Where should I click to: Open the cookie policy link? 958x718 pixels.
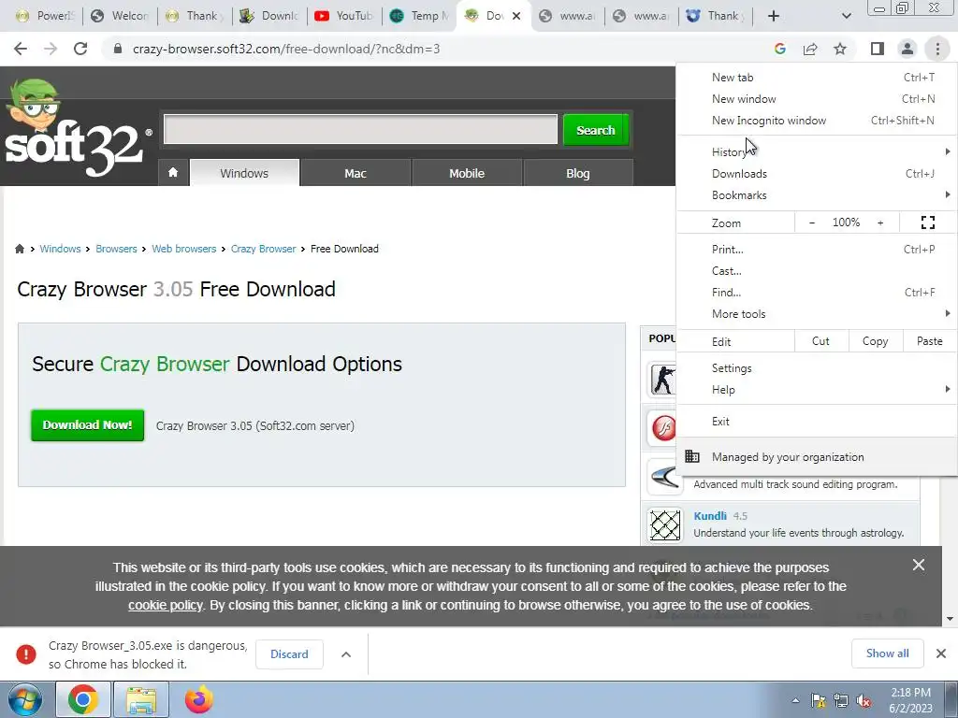pyautogui.click(x=165, y=605)
